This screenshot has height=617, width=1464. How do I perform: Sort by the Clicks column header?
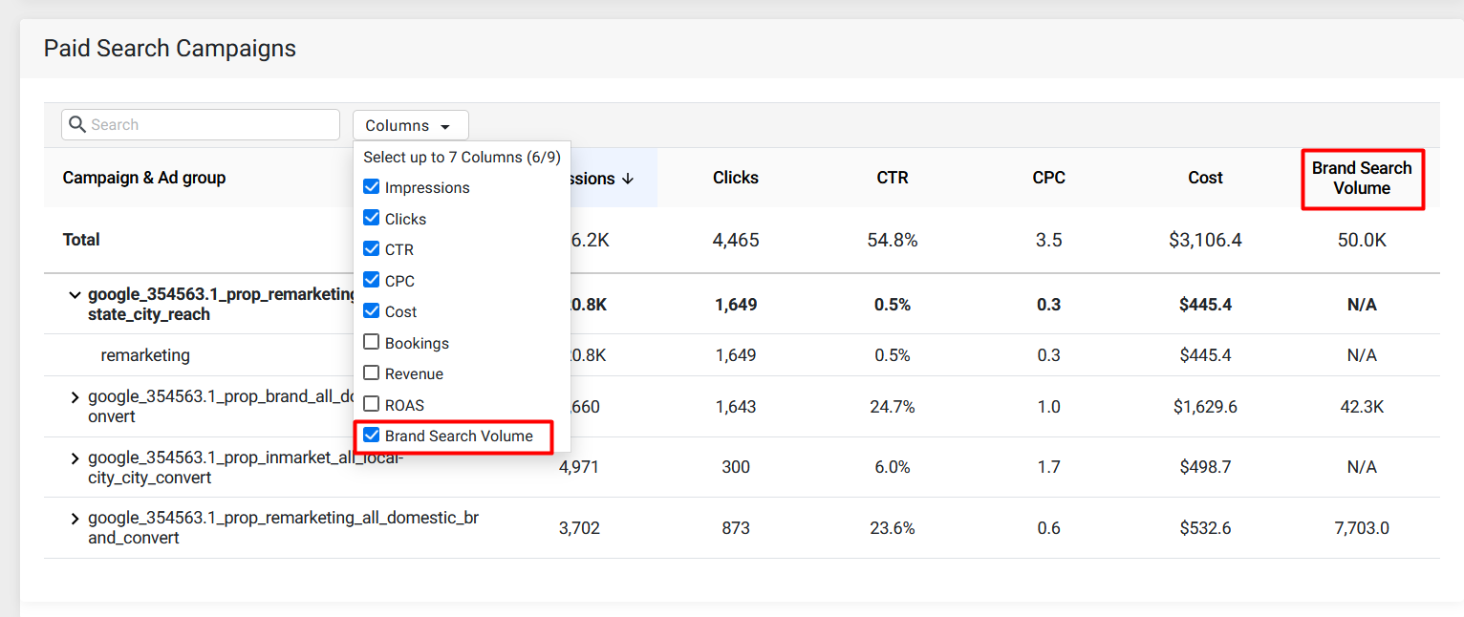(736, 178)
